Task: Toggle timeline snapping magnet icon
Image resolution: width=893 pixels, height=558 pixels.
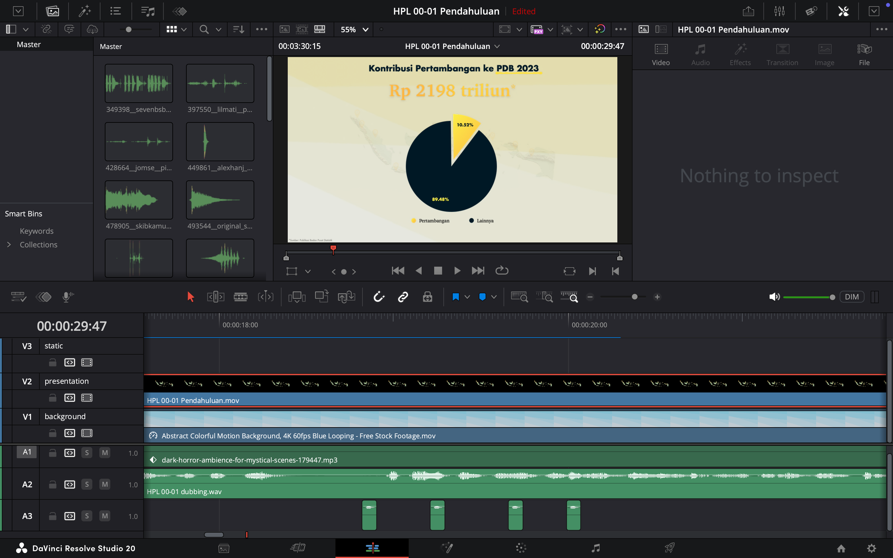Action: [x=379, y=297]
